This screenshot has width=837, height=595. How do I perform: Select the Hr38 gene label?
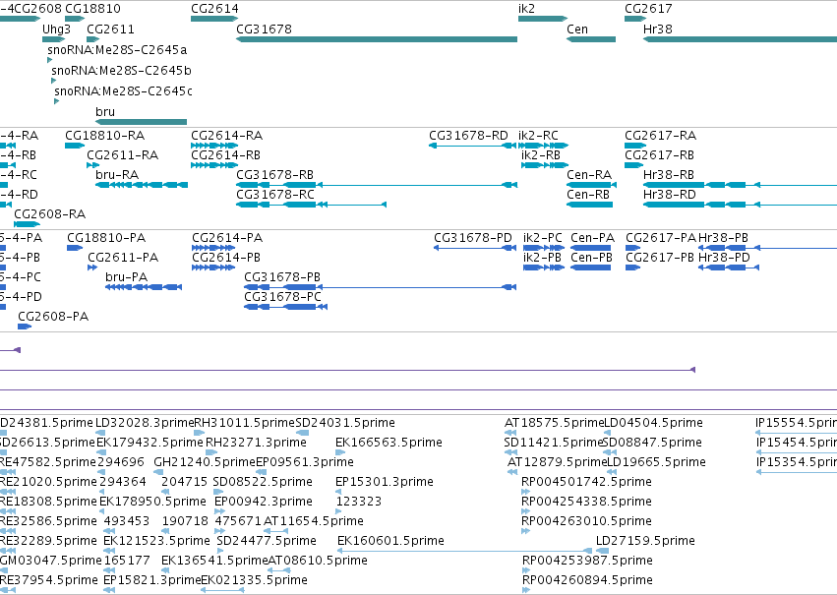pos(658,29)
